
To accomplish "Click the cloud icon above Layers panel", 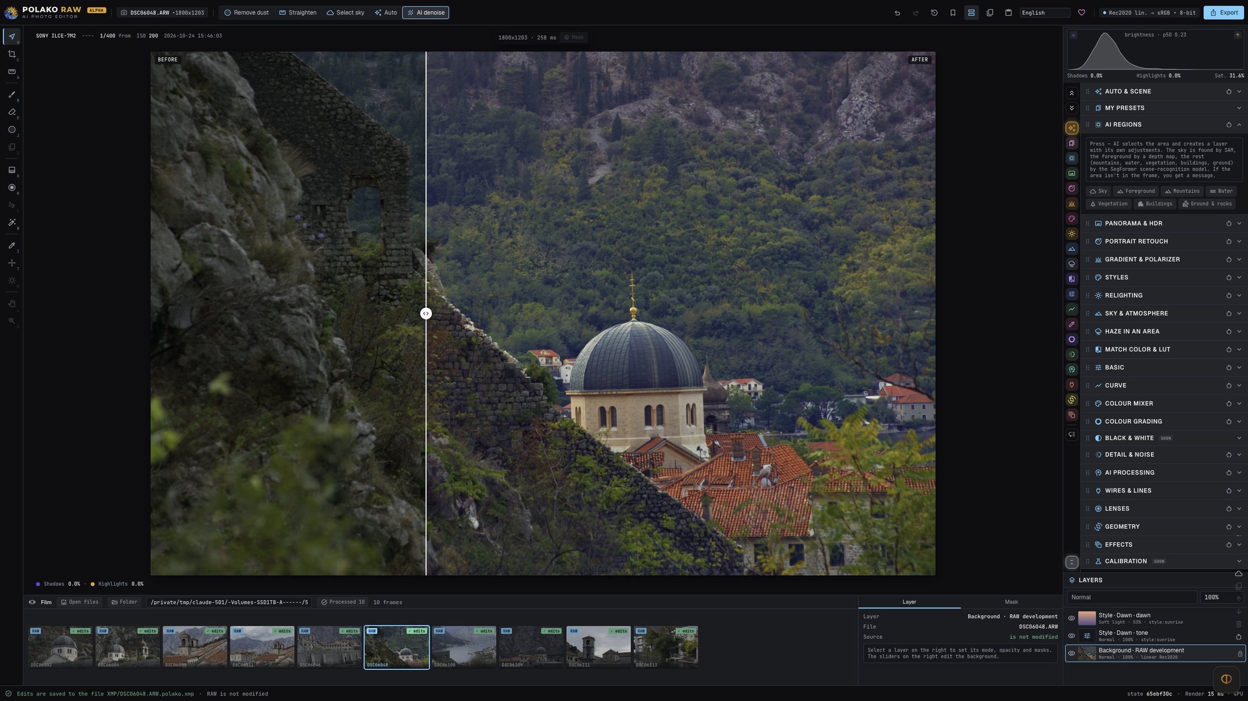I will (x=1238, y=573).
